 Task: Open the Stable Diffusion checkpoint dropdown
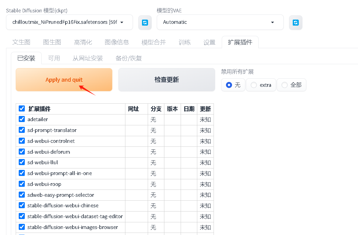pyautogui.click(x=69, y=22)
